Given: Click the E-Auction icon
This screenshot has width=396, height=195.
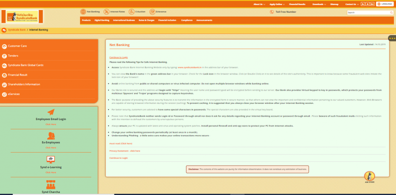Looking at the screenshot, I should pyautogui.click(x=131, y=12).
